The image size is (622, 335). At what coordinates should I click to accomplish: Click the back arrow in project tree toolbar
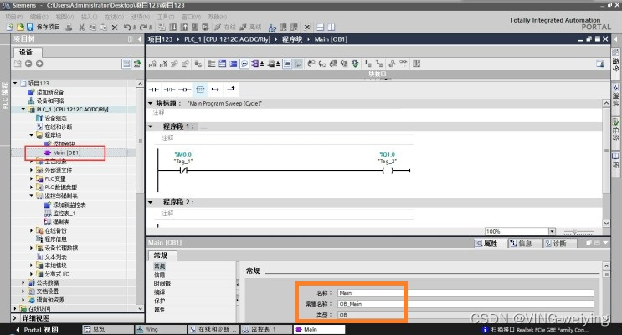pyautogui.click(x=28, y=64)
